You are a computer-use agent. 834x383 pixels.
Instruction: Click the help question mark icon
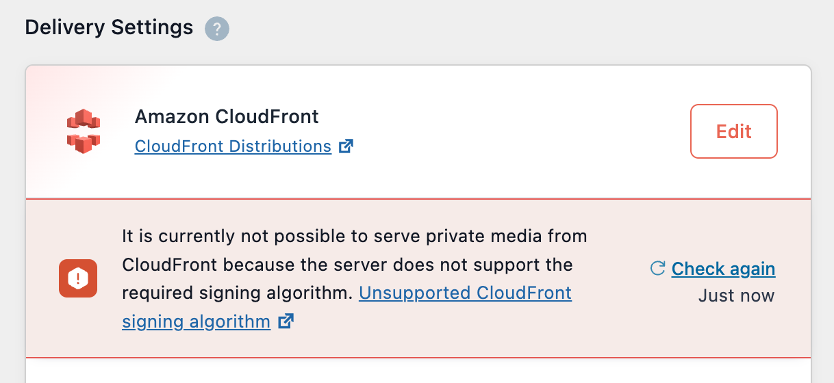tap(217, 29)
